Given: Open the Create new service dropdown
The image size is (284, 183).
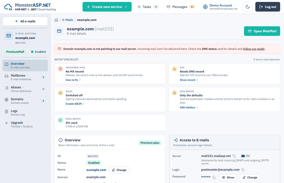Looking at the screenshot, I should click(107, 7).
